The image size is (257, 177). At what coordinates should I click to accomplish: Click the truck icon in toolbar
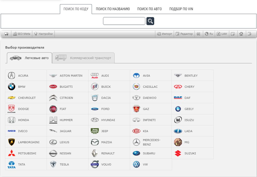pyautogui.click(x=6, y=34)
